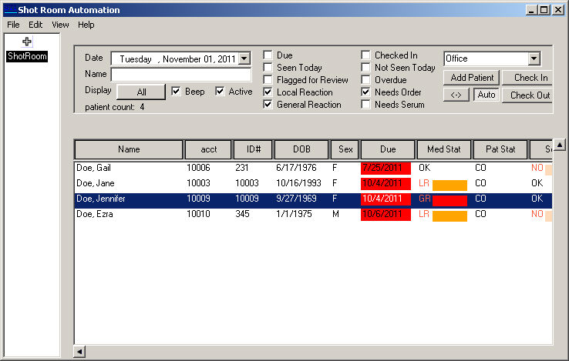569x361 pixels.
Task: Enable the Not Seen Today checkbox
Action: click(365, 68)
